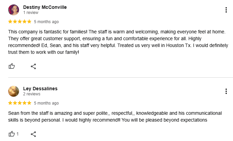Click "5 months ago" on Ley's review
Screen dimensions: 233x141
pos(46,103)
